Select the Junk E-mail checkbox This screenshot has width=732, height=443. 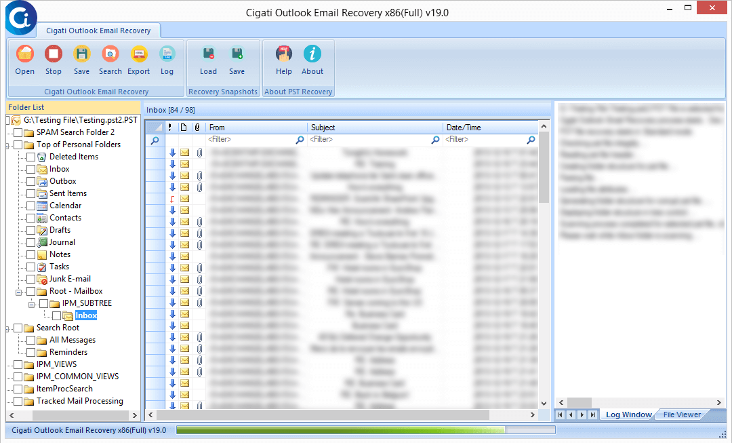pyautogui.click(x=30, y=279)
